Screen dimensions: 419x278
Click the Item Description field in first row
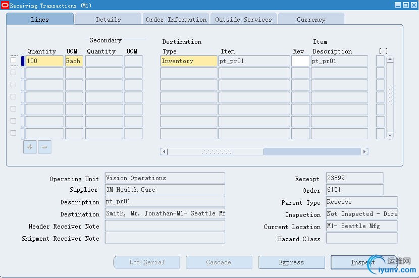[339, 61]
